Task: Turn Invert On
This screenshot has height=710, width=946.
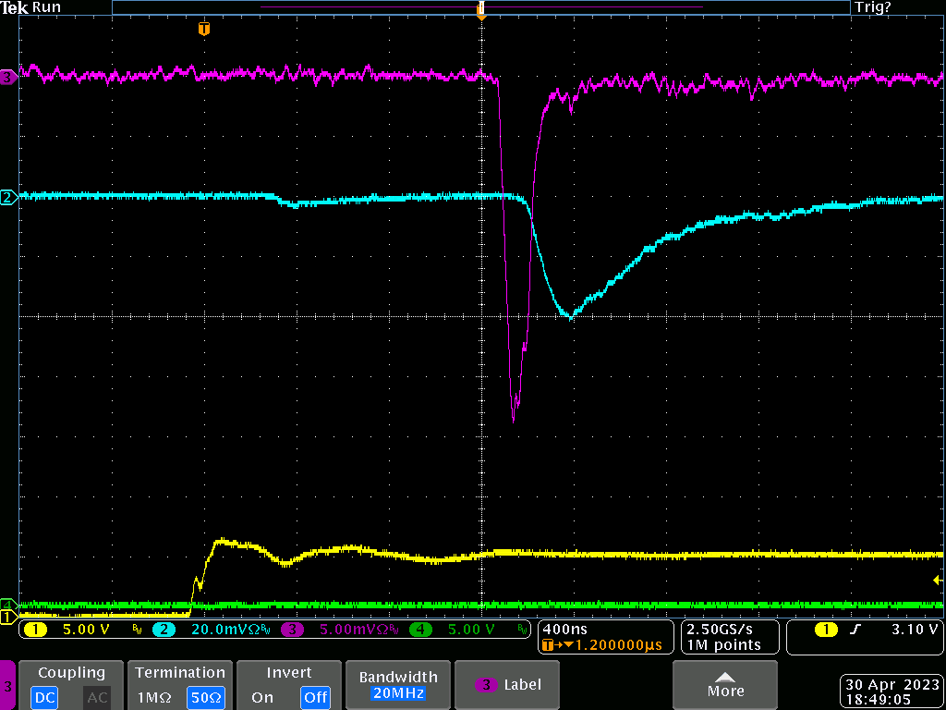Action: point(262,697)
